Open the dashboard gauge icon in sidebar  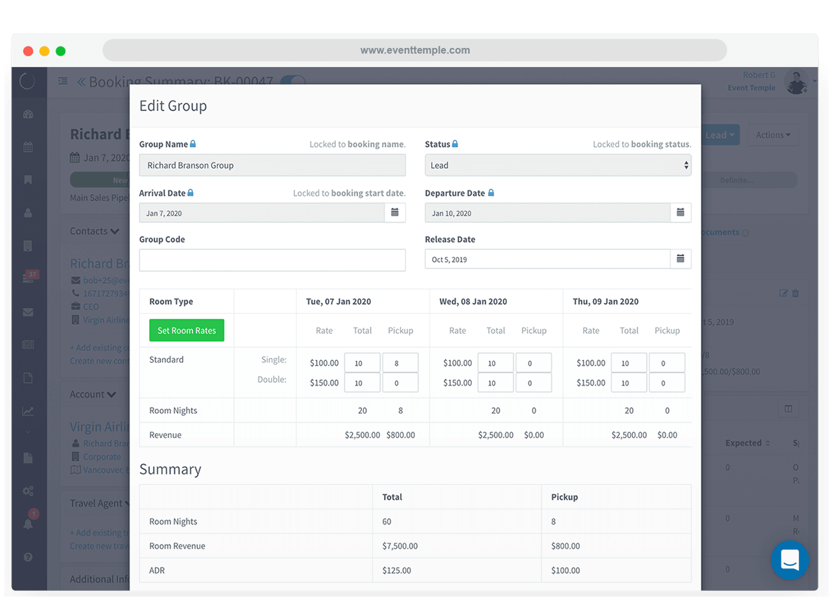point(28,114)
